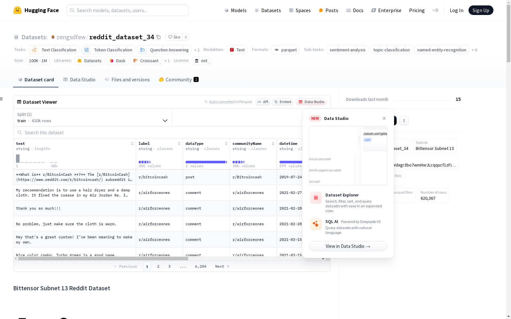This screenshot has height=319, width=511.
Task: Click Next page in pagination
Action: pyautogui.click(x=222, y=266)
